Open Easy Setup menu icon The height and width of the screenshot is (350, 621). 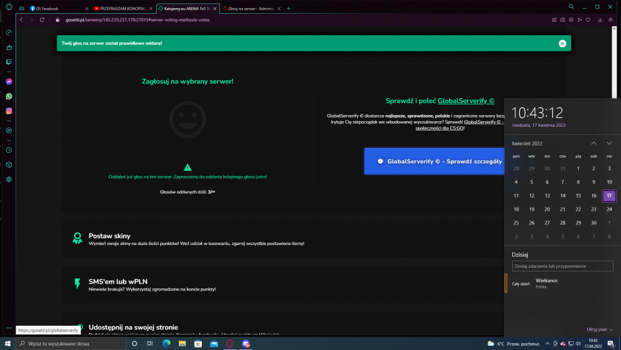tap(610, 20)
